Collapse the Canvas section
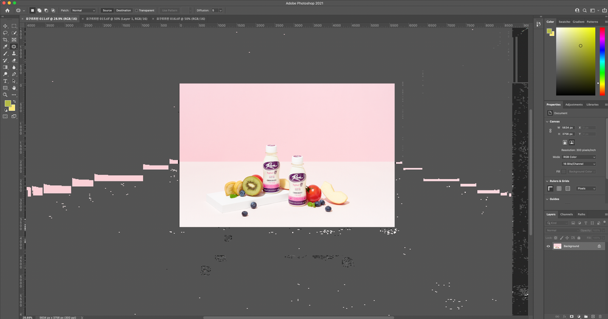Screen dimensions: 608x319 [x=548, y=122]
